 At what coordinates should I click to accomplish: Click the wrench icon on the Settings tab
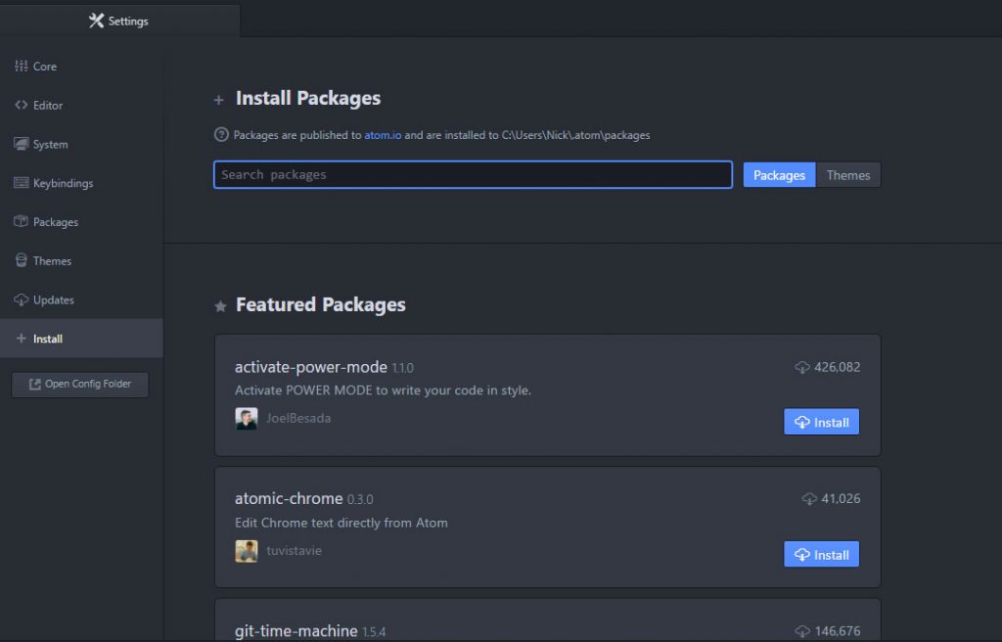(95, 20)
